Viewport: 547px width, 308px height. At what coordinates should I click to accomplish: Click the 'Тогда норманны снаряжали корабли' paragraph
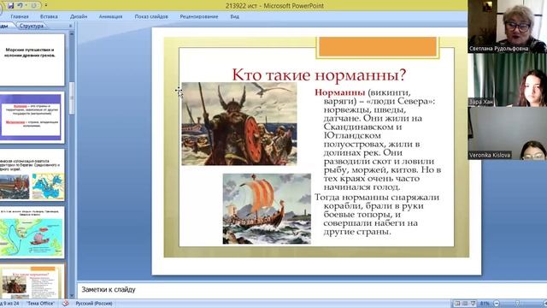click(377, 215)
